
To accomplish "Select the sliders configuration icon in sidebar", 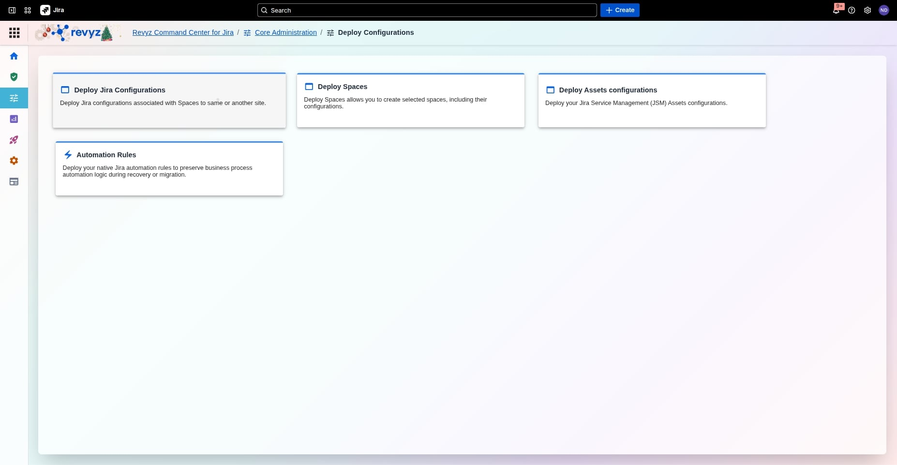I will [x=14, y=98].
